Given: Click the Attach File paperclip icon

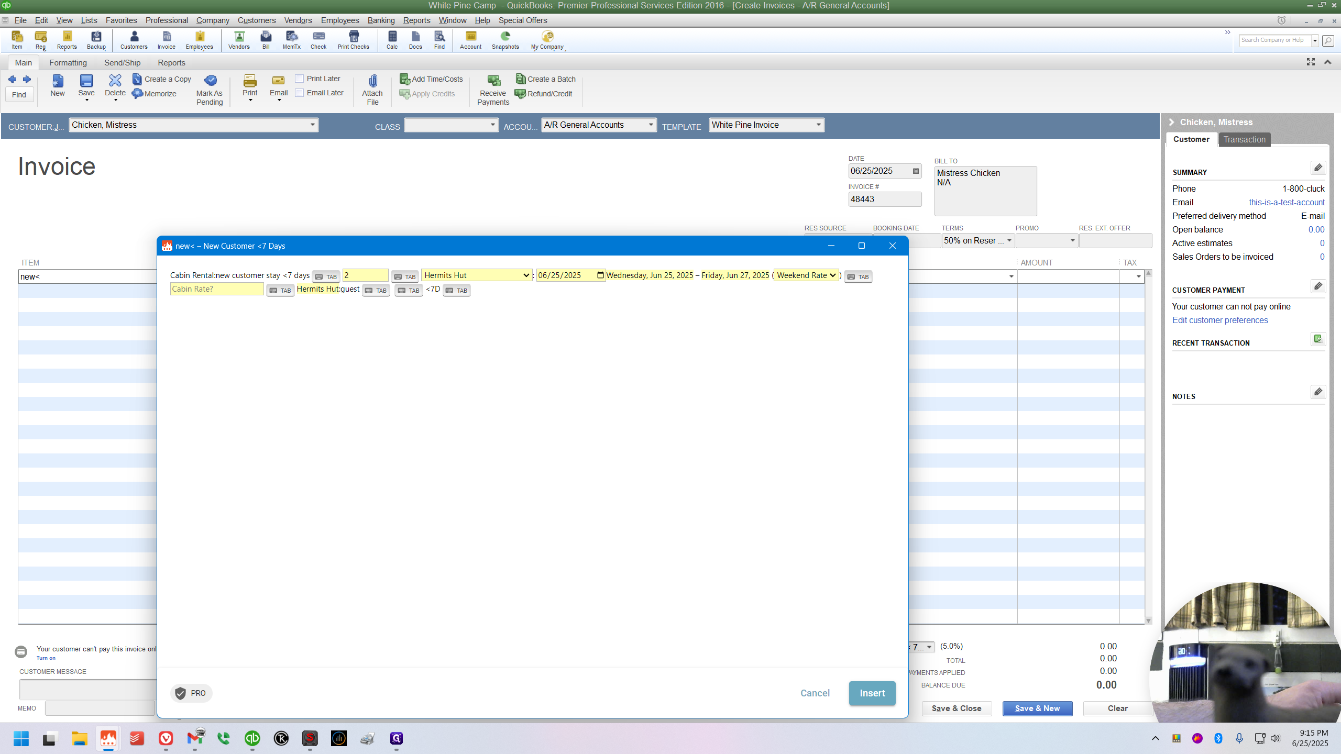Looking at the screenshot, I should coord(372,90).
